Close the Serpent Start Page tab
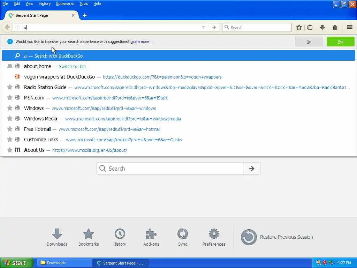357x268 pixels. coord(73,15)
